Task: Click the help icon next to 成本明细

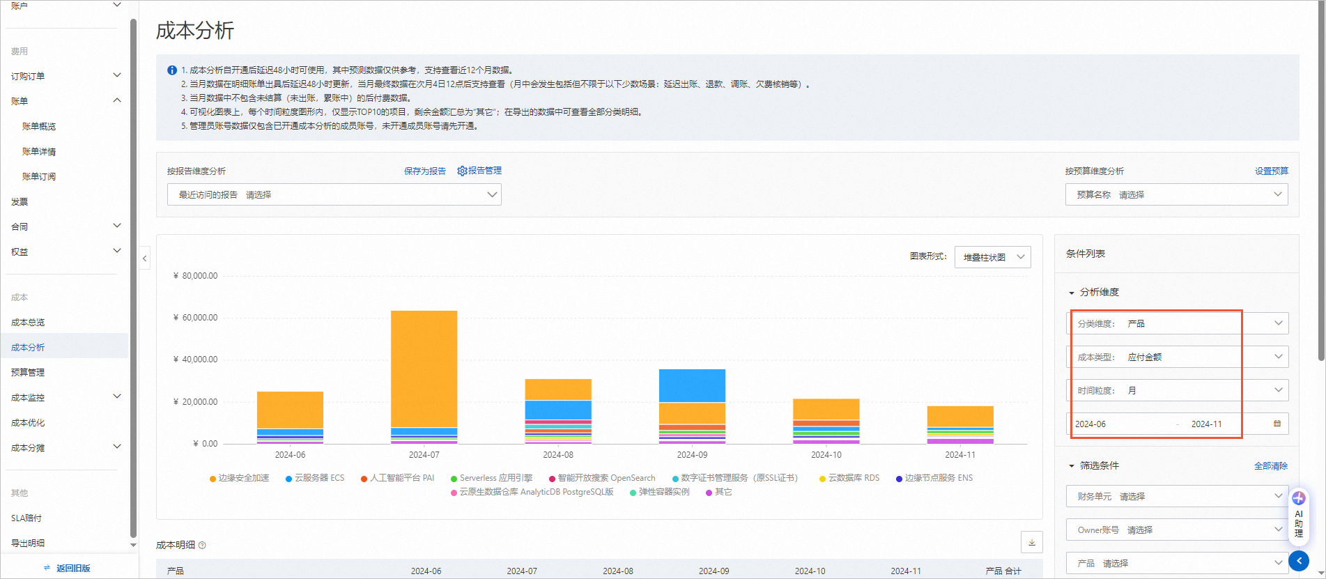Action: point(202,546)
